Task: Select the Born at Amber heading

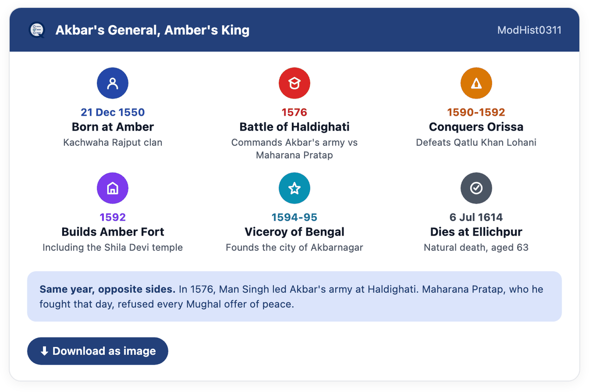Action: 113,127
